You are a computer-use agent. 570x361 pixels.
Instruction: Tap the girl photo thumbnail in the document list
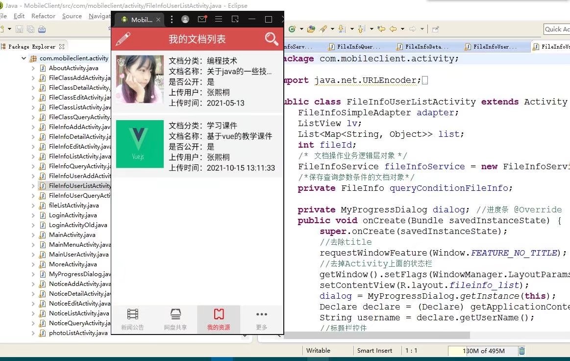click(140, 79)
